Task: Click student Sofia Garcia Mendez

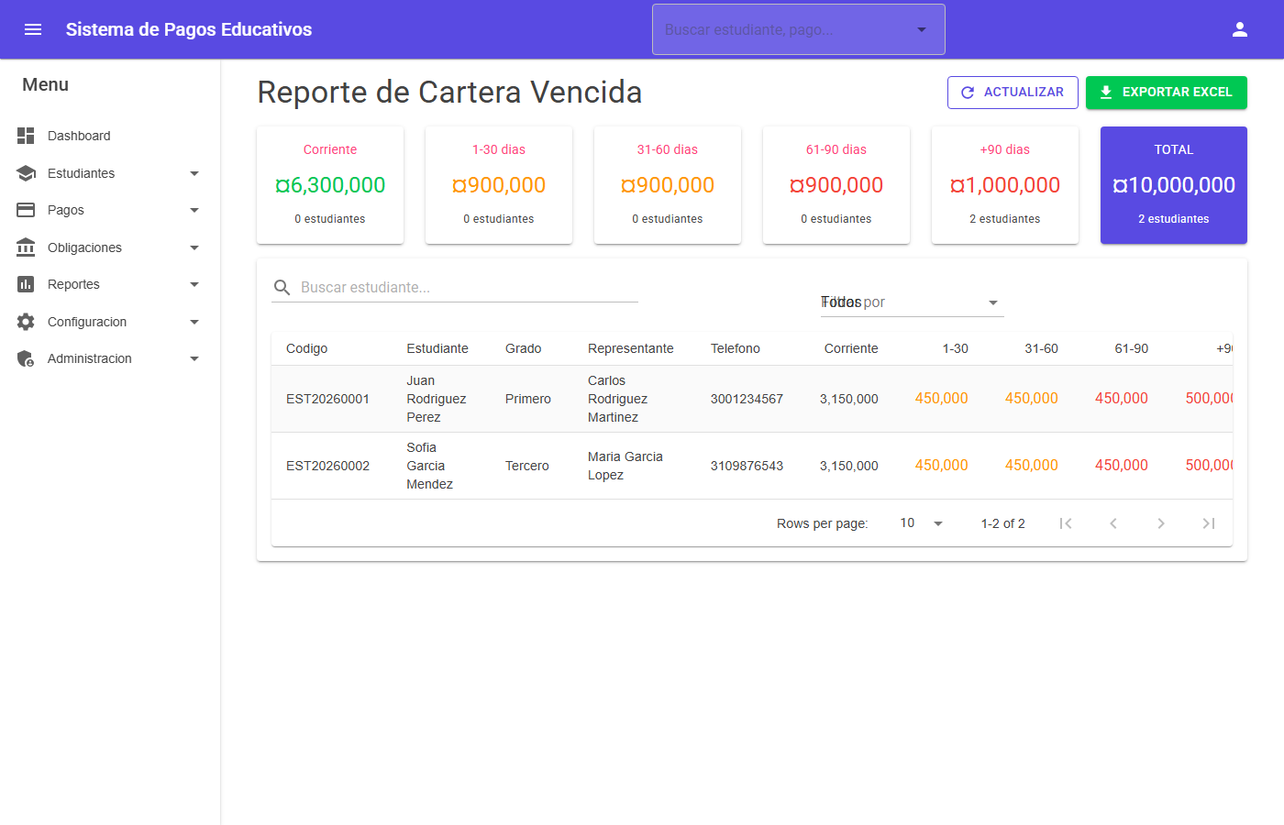Action: point(430,466)
